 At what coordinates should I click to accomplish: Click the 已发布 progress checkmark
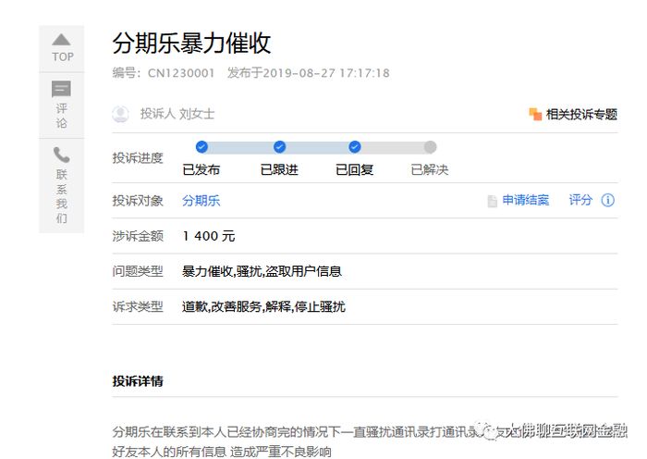(x=201, y=146)
